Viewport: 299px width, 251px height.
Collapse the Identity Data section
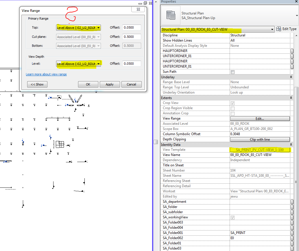(291, 144)
